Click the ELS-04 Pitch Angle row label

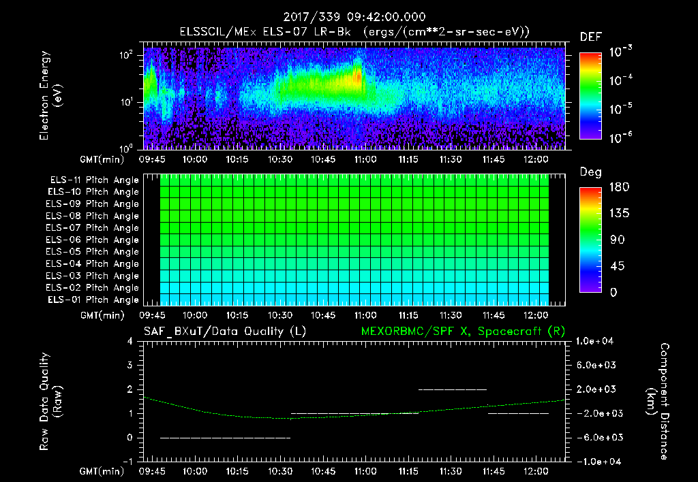[x=93, y=263]
